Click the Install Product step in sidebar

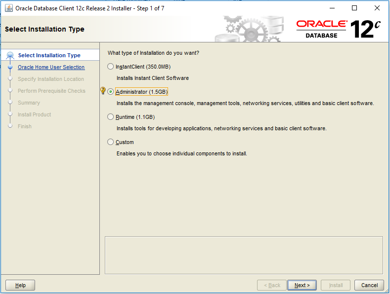tap(34, 114)
